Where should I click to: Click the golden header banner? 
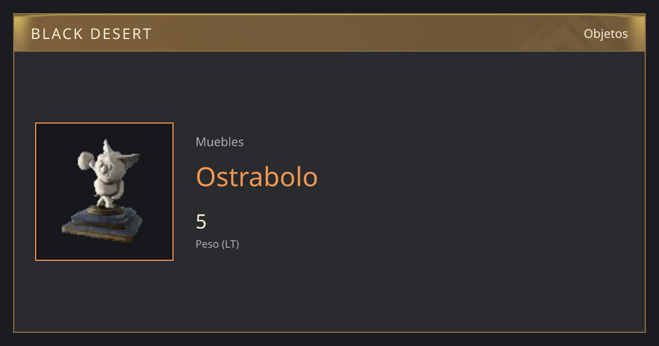[329, 34]
